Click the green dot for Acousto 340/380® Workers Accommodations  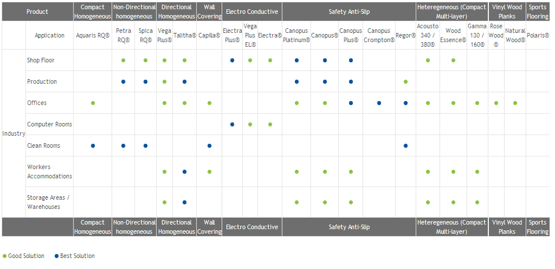click(428, 172)
